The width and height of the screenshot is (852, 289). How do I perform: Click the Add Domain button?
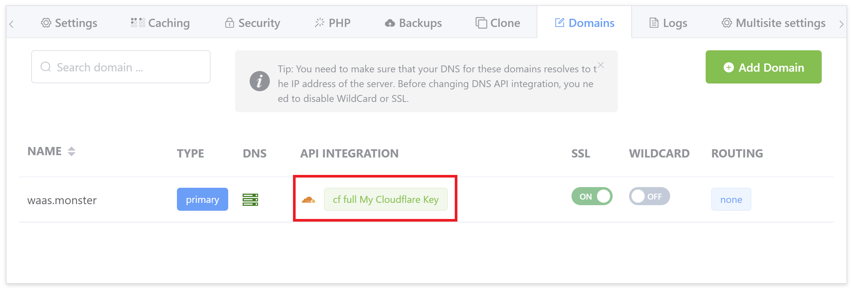pos(763,67)
